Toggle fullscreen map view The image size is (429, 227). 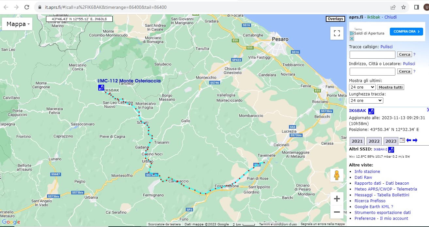pyautogui.click(x=337, y=33)
